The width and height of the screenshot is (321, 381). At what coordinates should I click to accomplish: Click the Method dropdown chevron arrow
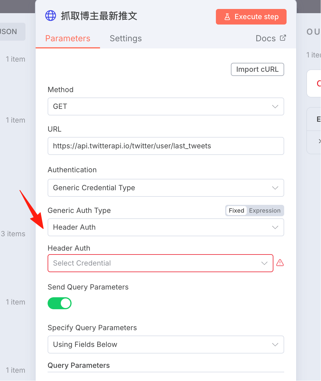pos(275,106)
